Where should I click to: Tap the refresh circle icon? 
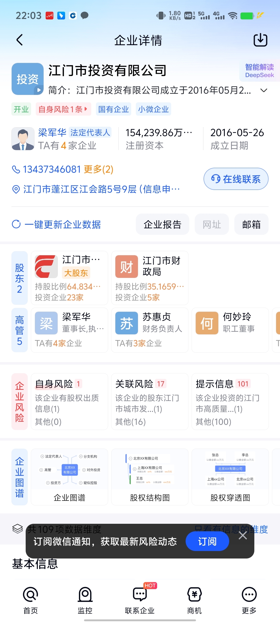point(16,224)
